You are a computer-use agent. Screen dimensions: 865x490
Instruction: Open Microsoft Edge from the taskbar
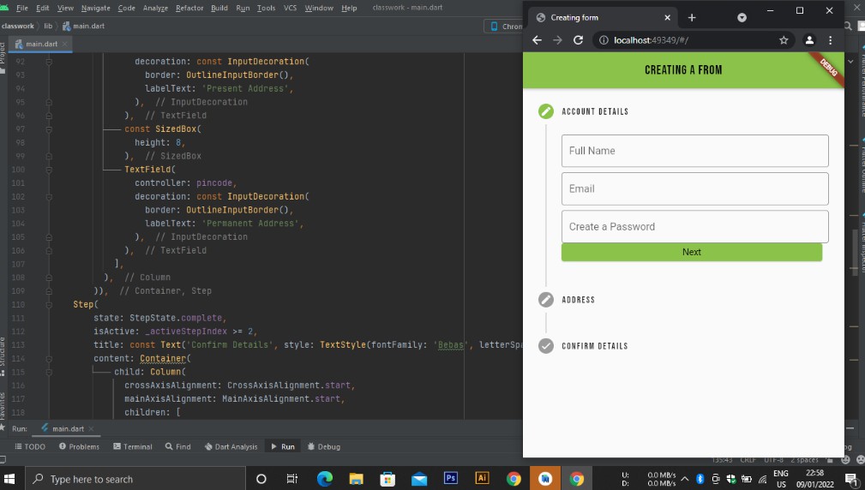coord(324,478)
